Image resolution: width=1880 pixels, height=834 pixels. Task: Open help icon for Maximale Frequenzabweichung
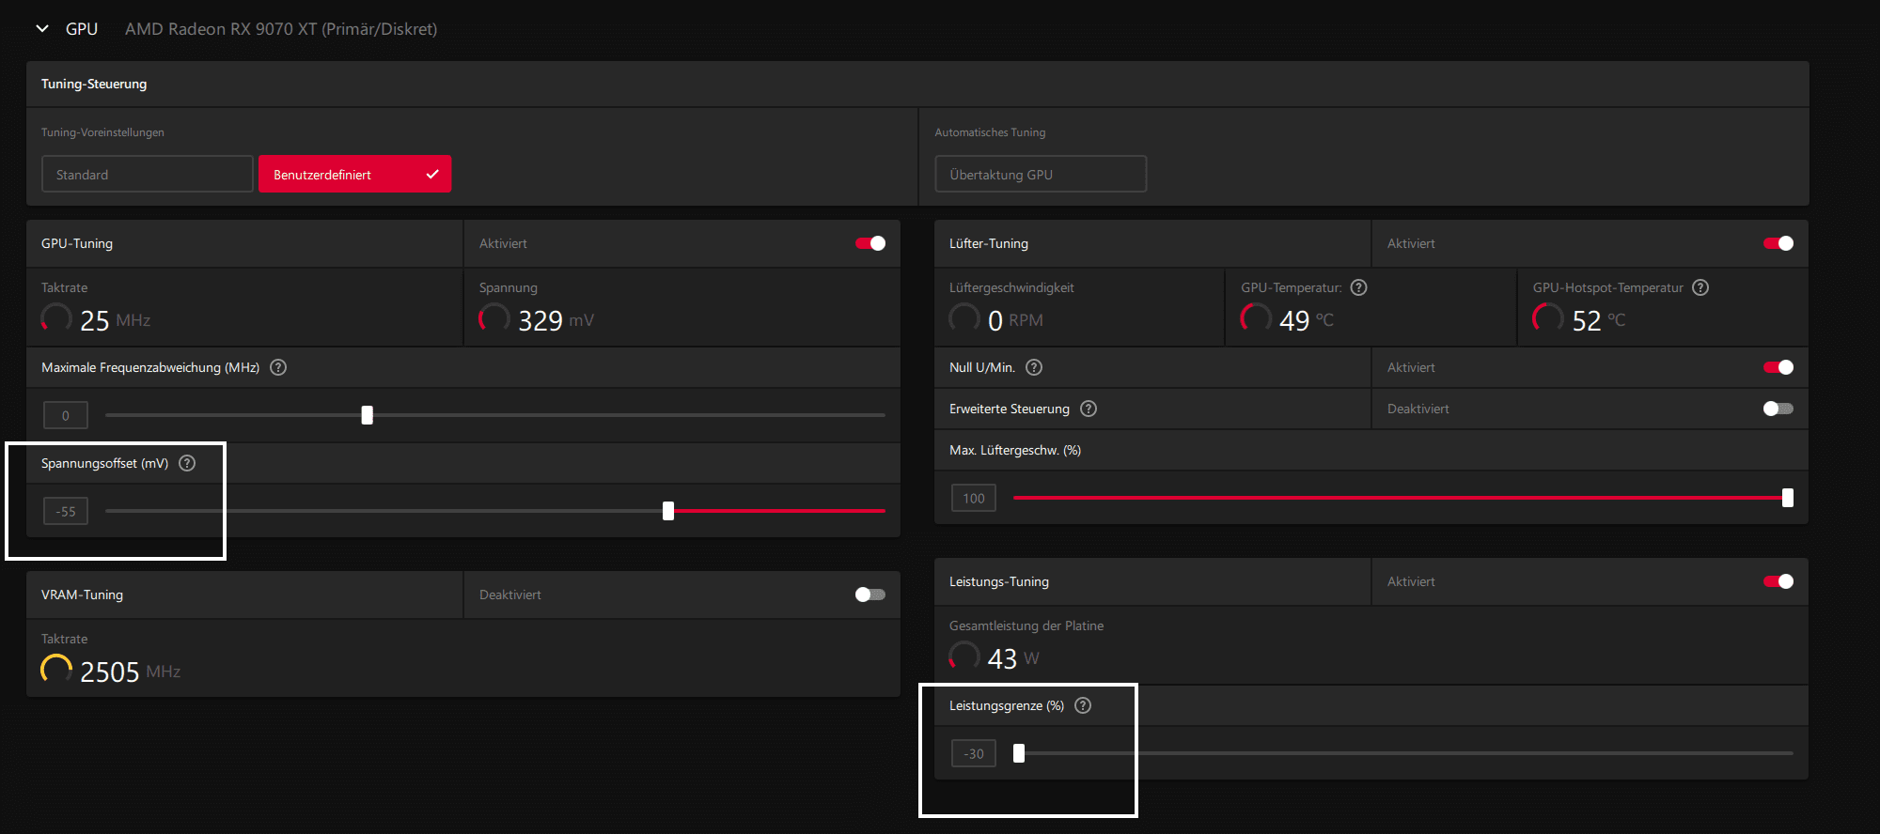pos(278,367)
